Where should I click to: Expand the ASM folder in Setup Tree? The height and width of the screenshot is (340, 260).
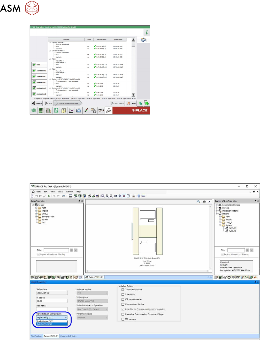click(x=36, y=208)
